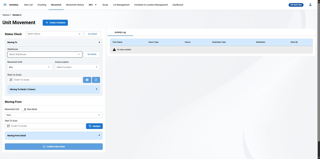320x159 pixels.
Task: Click the document icon beside the printer
Action: [96, 80]
